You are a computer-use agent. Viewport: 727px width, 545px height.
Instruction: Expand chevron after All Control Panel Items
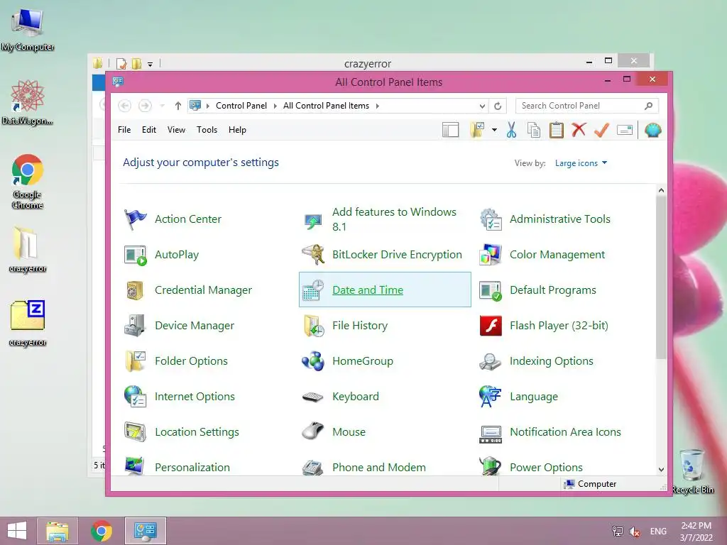click(x=378, y=106)
